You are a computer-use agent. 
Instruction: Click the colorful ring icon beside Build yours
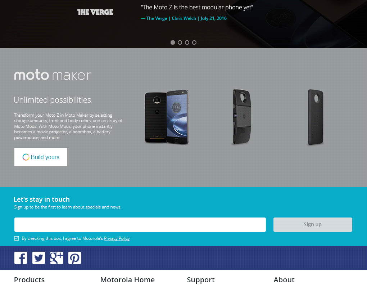[x=26, y=157]
